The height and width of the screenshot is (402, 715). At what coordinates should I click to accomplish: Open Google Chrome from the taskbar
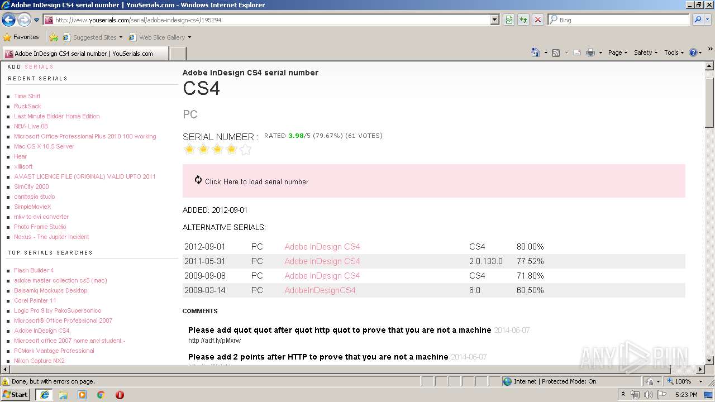click(x=101, y=395)
